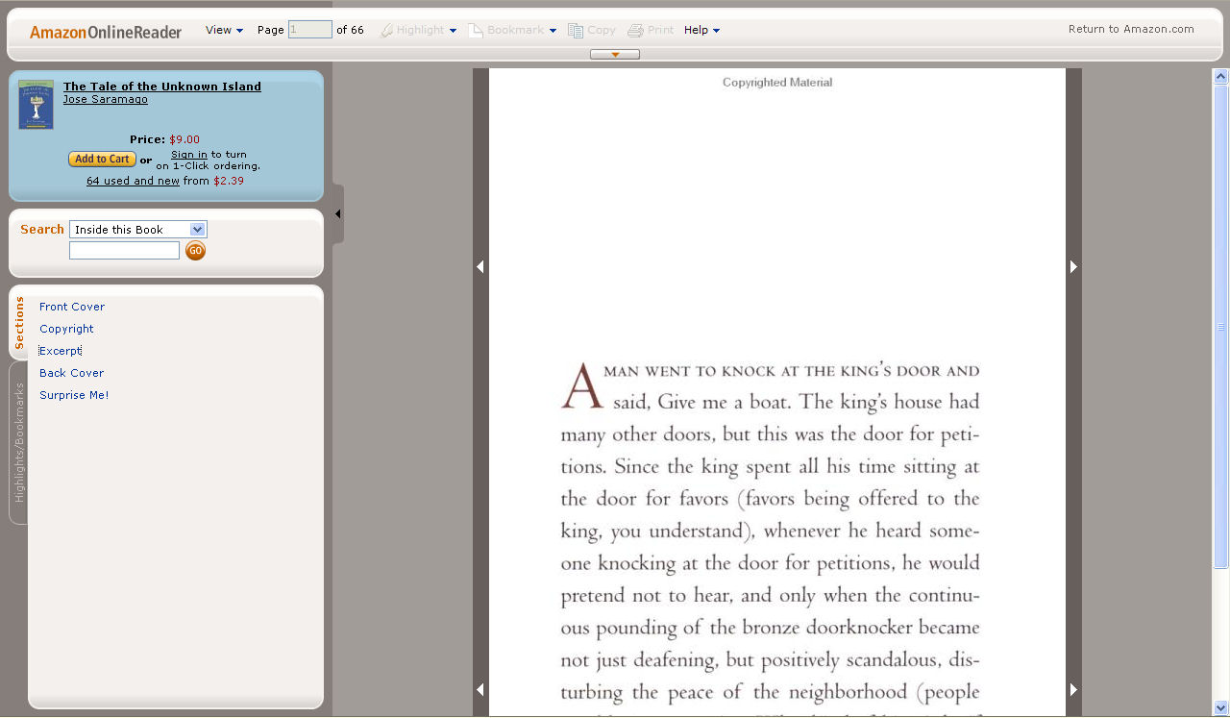1230x718 pixels.
Task: Expand the Inside this Book combo box
Action: 197,230
